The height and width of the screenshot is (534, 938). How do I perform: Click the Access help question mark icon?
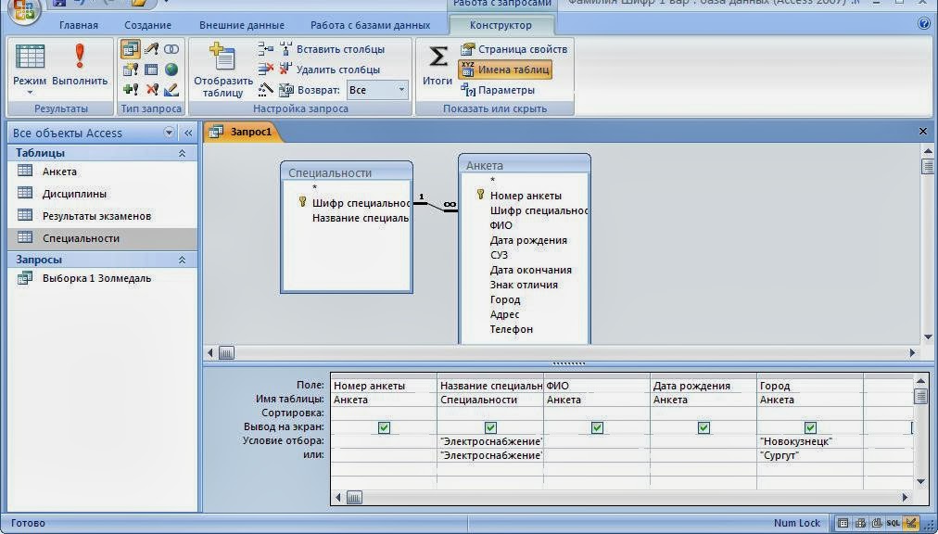pos(924,24)
